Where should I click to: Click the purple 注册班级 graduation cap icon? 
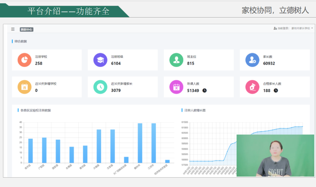[x=100, y=60]
